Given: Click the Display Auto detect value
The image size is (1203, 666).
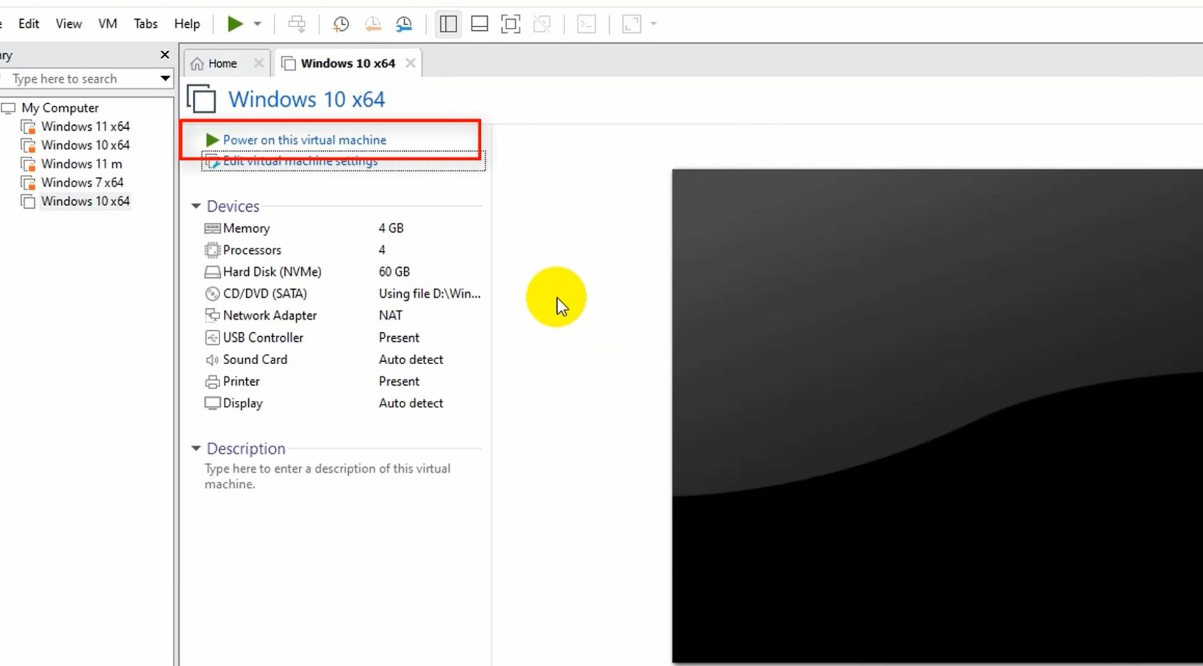Looking at the screenshot, I should [x=411, y=403].
